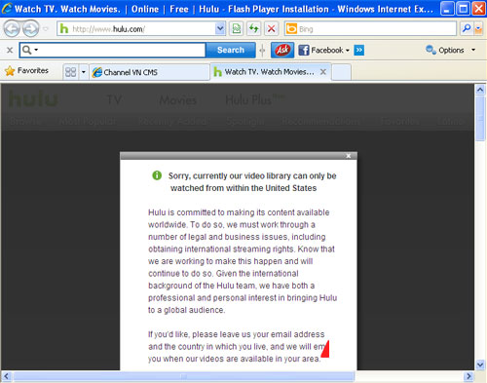This screenshot has height=383, width=487.
Task: Refresh the page with green arrows icon
Action: pos(254,29)
